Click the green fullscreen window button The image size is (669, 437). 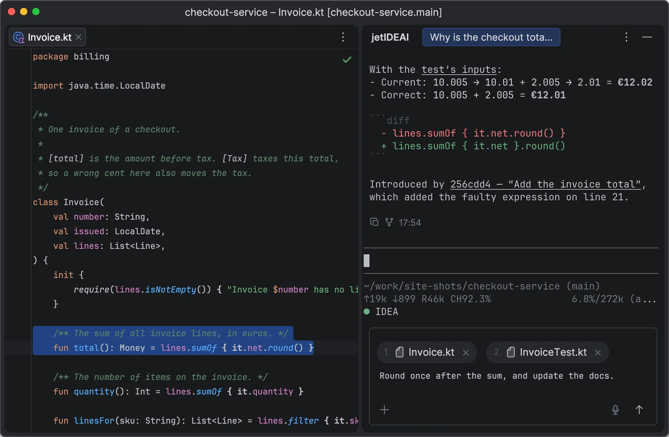click(36, 12)
